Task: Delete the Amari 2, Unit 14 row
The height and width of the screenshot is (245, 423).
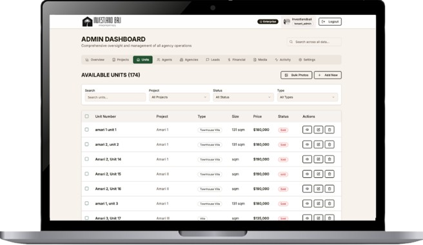Action: click(x=330, y=159)
